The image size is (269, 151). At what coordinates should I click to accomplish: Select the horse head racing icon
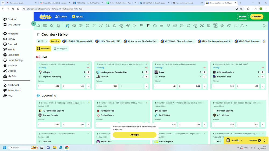click(x=155, y=26)
